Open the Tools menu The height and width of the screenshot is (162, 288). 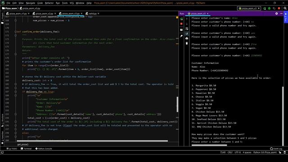click(65, 3)
